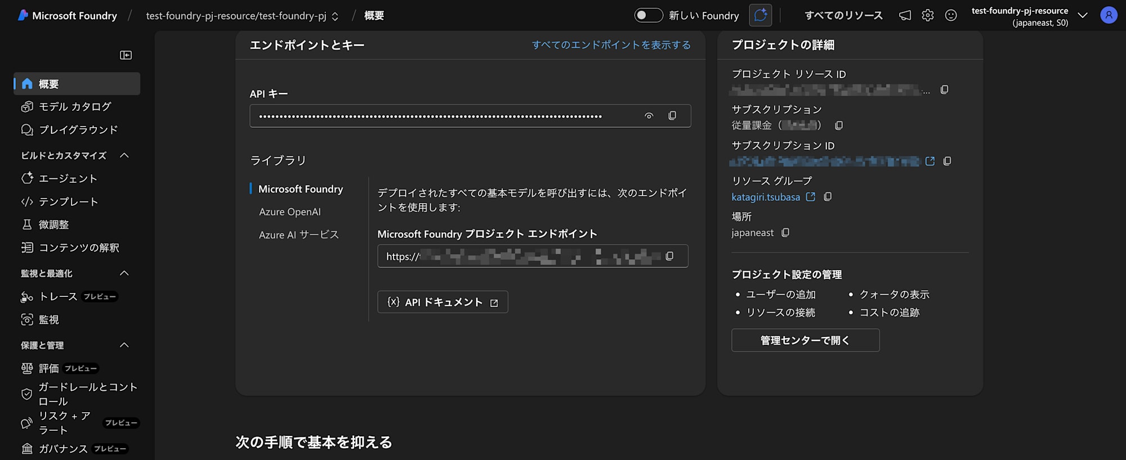Click the feedback smiley icon

point(951,16)
